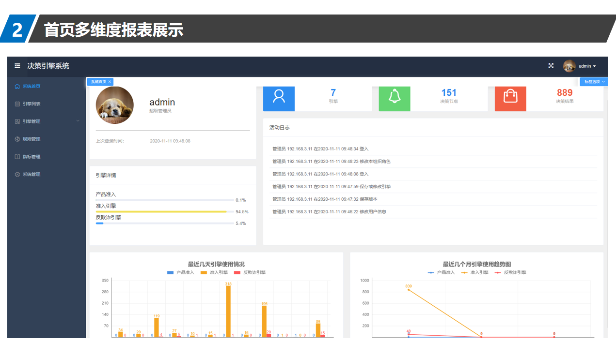Toggle 产品准入 legend in trend chart
Screen dimensions: 616x342
click(x=442, y=272)
